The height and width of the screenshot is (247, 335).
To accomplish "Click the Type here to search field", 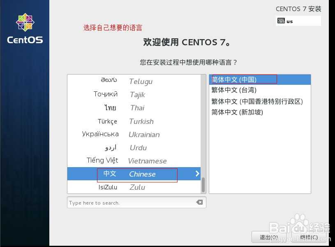I will pos(136,203).
